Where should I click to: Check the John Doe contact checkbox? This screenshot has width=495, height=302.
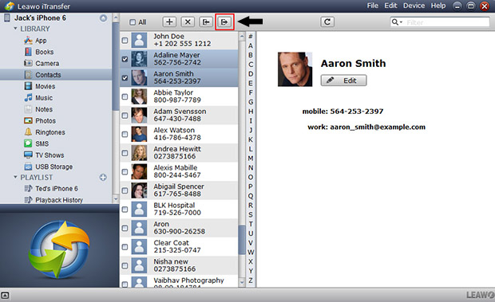point(125,41)
